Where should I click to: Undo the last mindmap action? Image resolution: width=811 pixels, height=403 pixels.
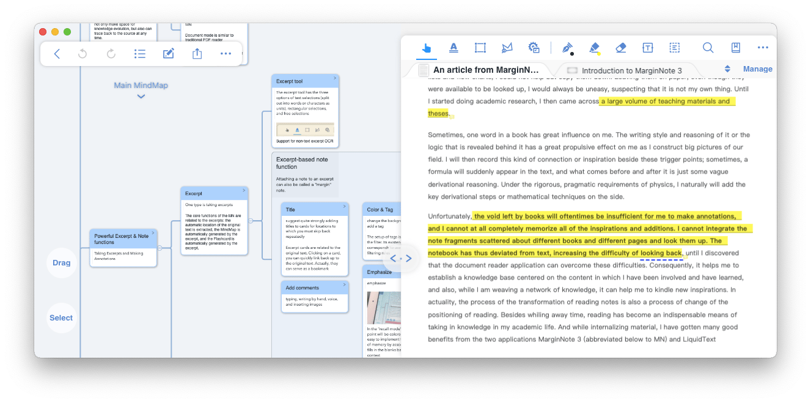tap(83, 54)
